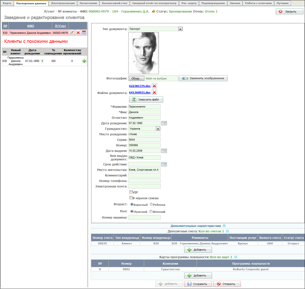Select the Женский radio button
The width and height of the screenshot is (305, 289).
[151, 211]
